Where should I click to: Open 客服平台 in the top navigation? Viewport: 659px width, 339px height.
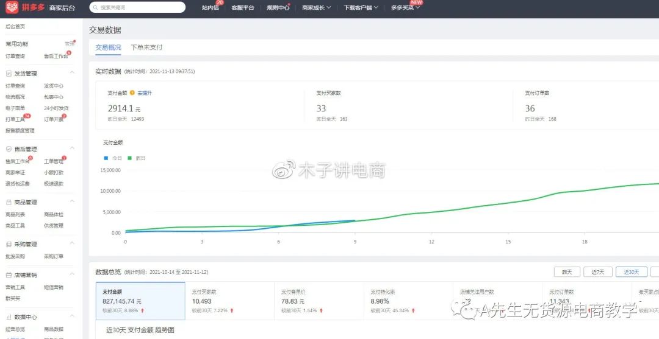click(x=242, y=7)
